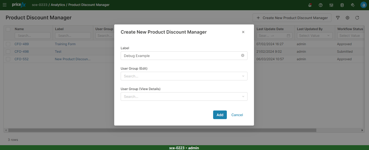369x150 pixels.
Task: Open the Training Form label link
Action: point(65,44)
